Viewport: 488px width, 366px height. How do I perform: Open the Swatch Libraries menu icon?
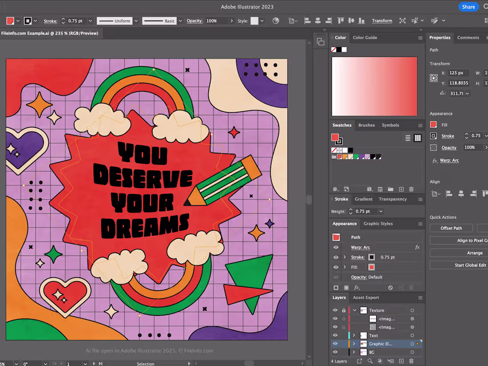336,189
